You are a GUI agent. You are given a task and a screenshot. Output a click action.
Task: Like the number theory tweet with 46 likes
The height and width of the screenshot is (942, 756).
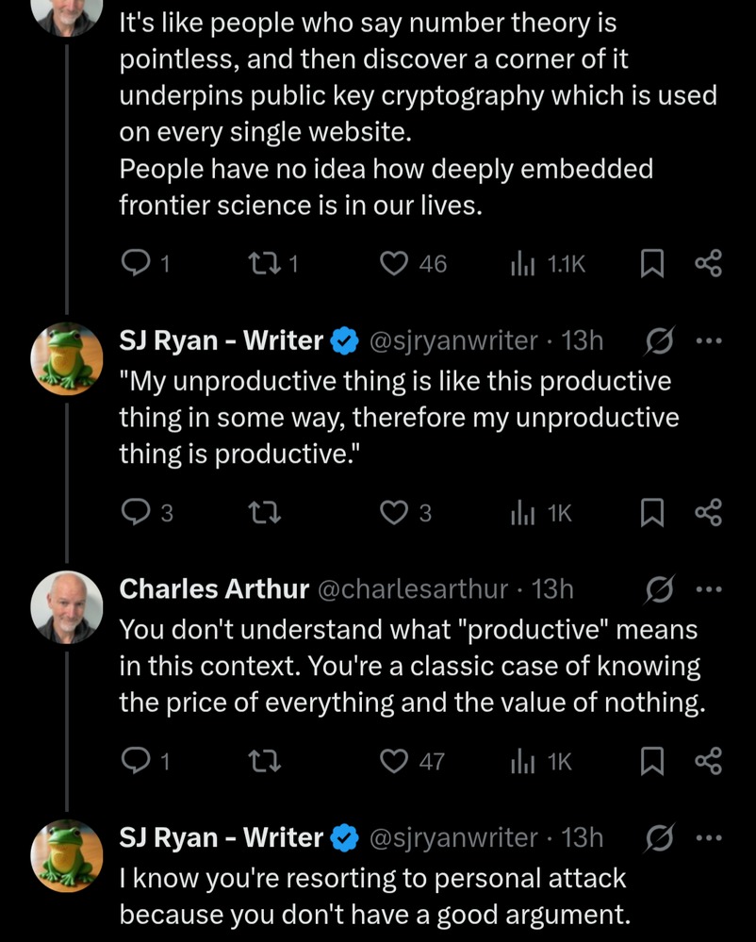click(392, 265)
